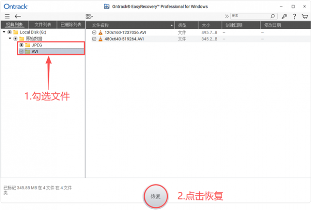Click the round 恢复 recover button
The height and width of the screenshot is (210, 311).
point(155,196)
